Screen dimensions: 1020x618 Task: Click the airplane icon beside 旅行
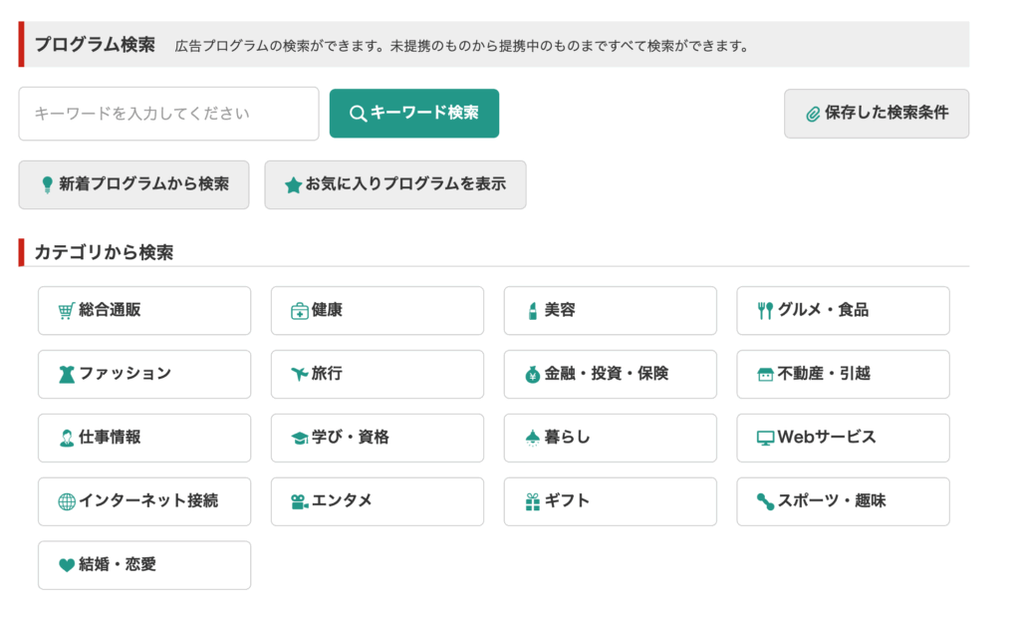pos(299,375)
